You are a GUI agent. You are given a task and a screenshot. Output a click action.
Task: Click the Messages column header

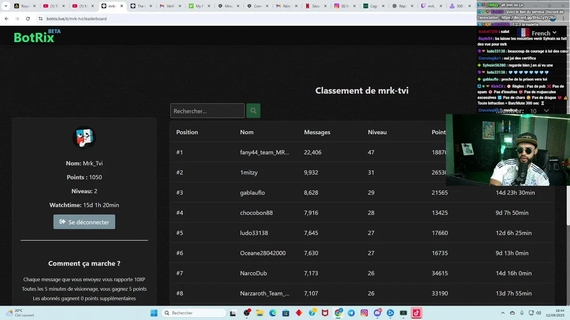pyautogui.click(x=317, y=132)
